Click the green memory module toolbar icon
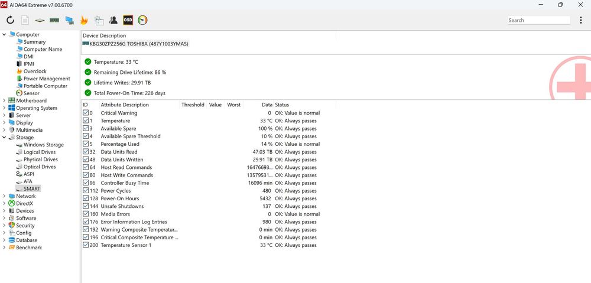This screenshot has width=591, height=283. (54, 20)
